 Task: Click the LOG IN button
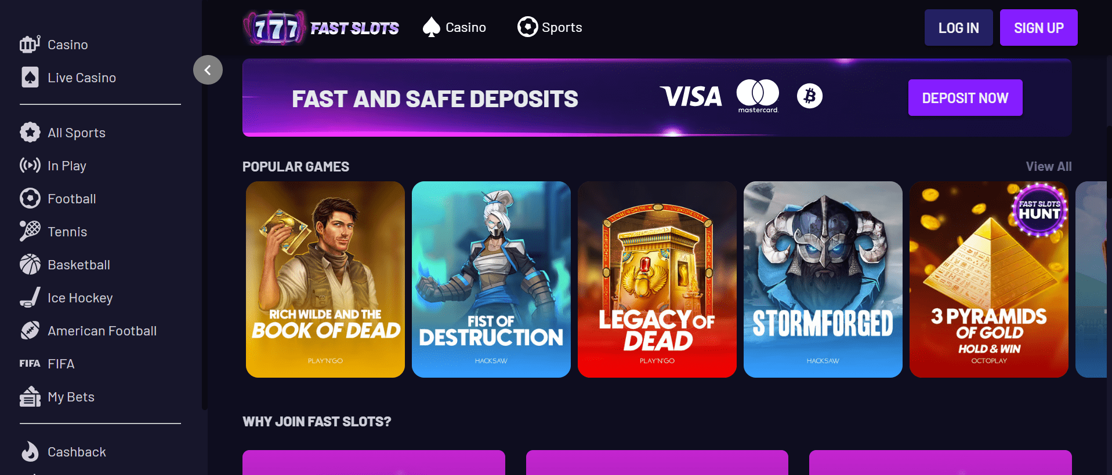point(958,28)
